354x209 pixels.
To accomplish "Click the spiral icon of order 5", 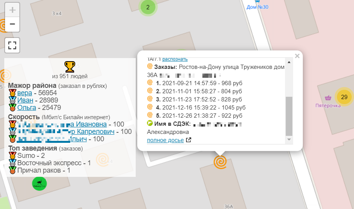I will pyautogui.click(x=150, y=115).
